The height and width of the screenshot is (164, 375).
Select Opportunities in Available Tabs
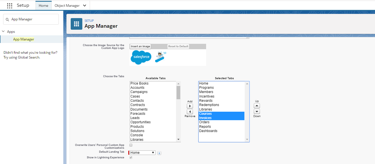point(153,122)
